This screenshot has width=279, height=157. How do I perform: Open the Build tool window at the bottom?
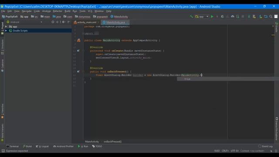pyautogui.click(x=27, y=147)
